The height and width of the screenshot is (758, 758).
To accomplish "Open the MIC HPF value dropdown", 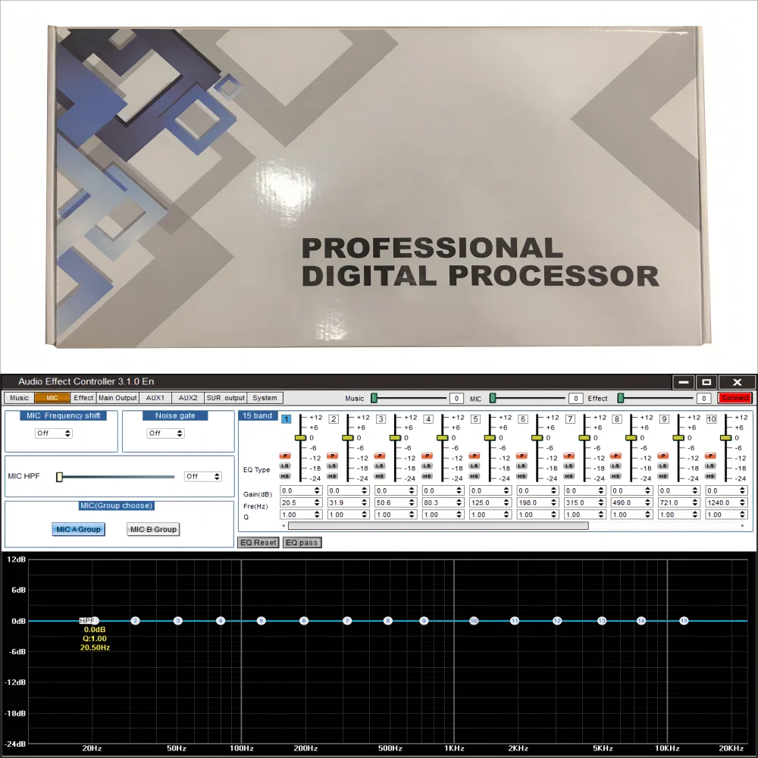I will tap(203, 477).
